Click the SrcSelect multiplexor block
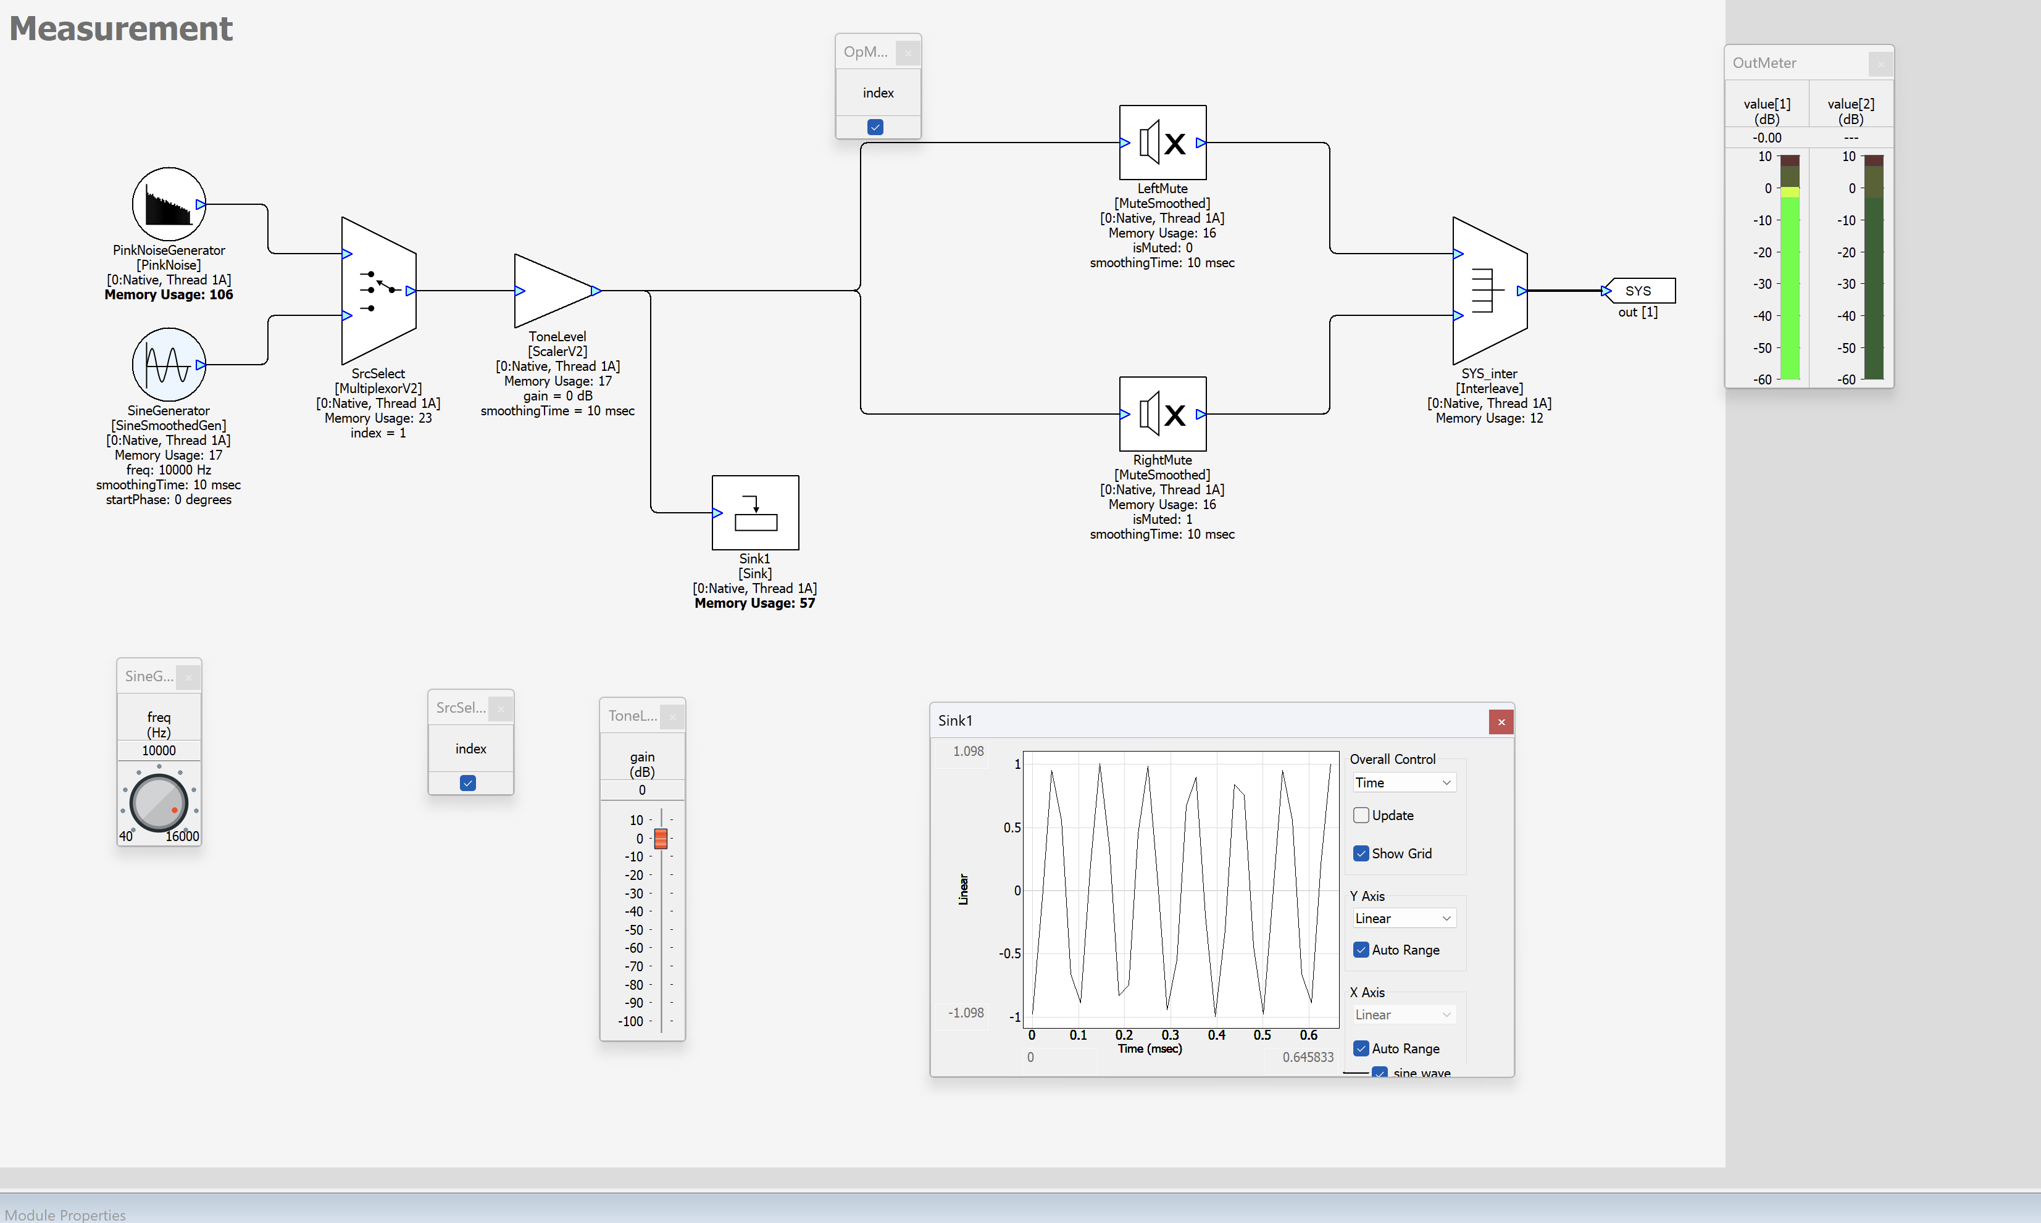This screenshot has height=1223, width=2041. [x=379, y=290]
